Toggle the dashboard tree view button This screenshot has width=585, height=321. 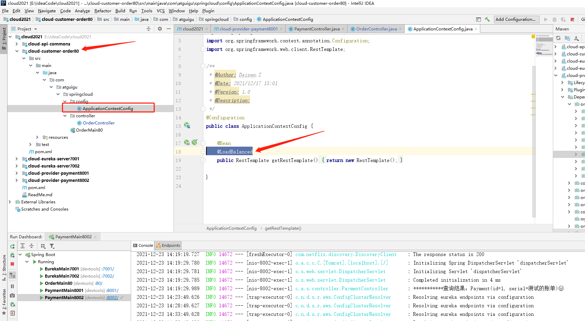12,275
